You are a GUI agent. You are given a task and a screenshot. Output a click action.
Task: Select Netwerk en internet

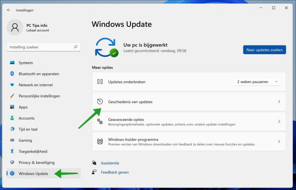44,85
